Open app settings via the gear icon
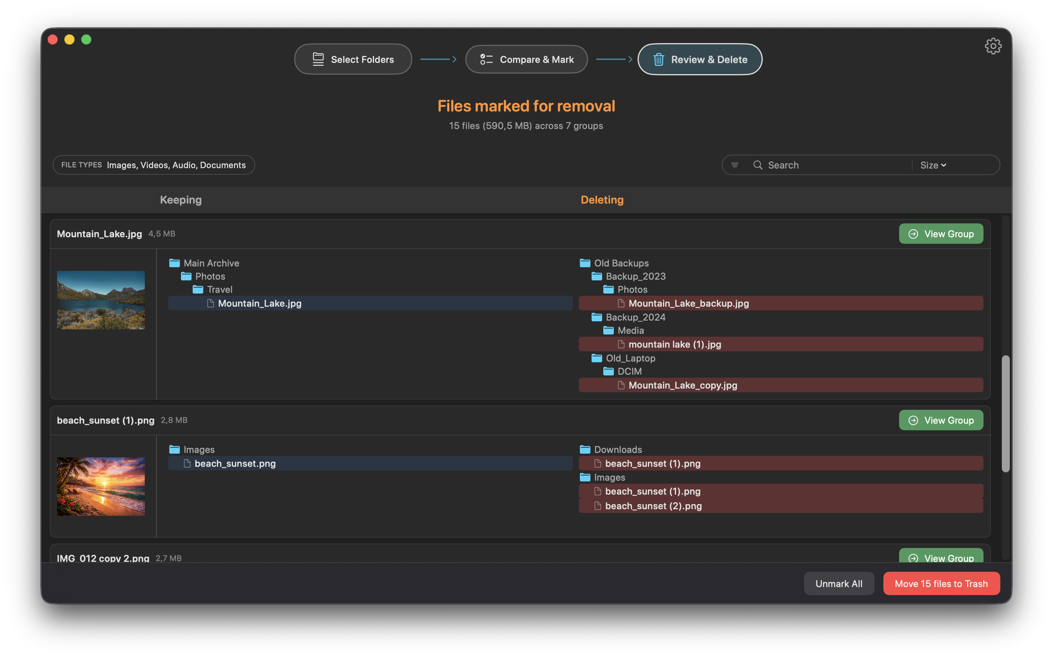 pos(993,46)
